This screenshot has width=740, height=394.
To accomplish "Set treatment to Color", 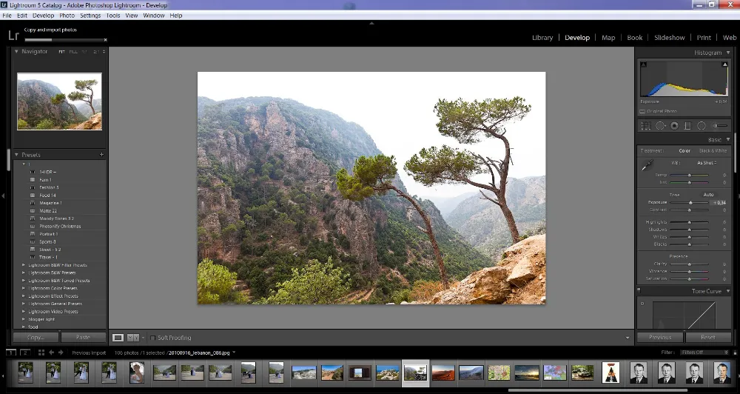I will (684, 150).
